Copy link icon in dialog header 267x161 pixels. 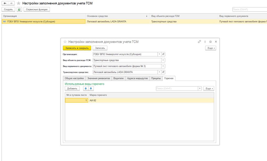click(199, 42)
